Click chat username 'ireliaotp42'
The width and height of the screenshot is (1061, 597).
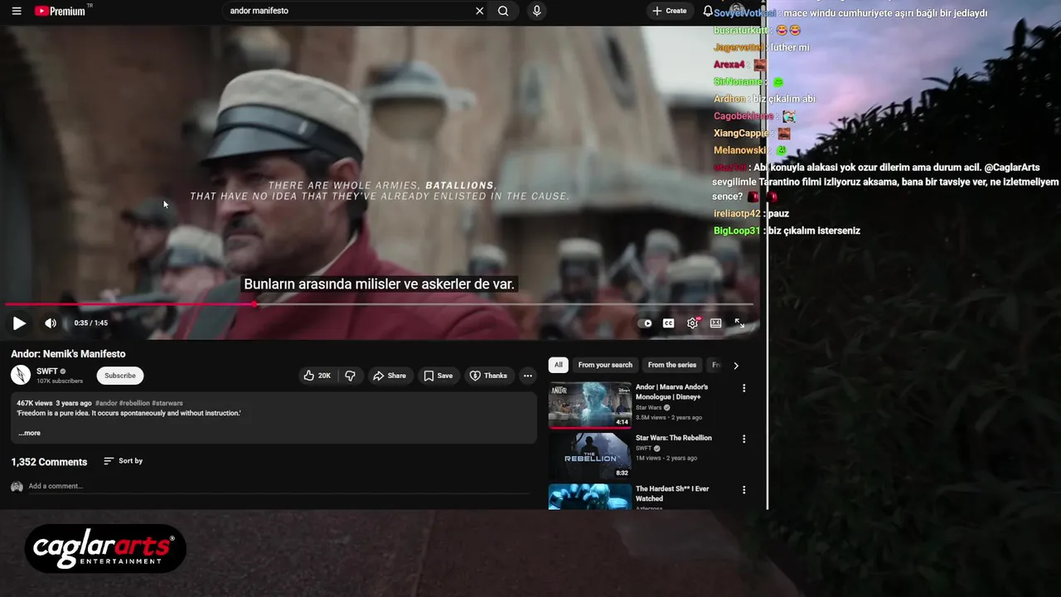[736, 214]
